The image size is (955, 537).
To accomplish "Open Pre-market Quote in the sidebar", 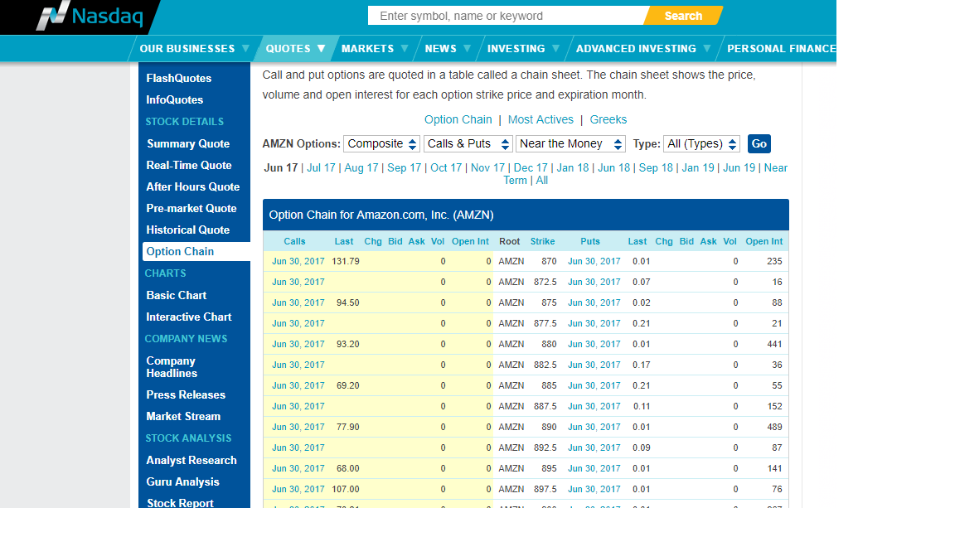I will coord(191,208).
